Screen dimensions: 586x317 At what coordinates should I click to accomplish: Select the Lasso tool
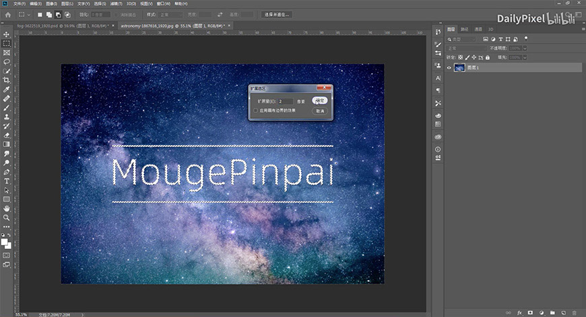tap(6, 62)
